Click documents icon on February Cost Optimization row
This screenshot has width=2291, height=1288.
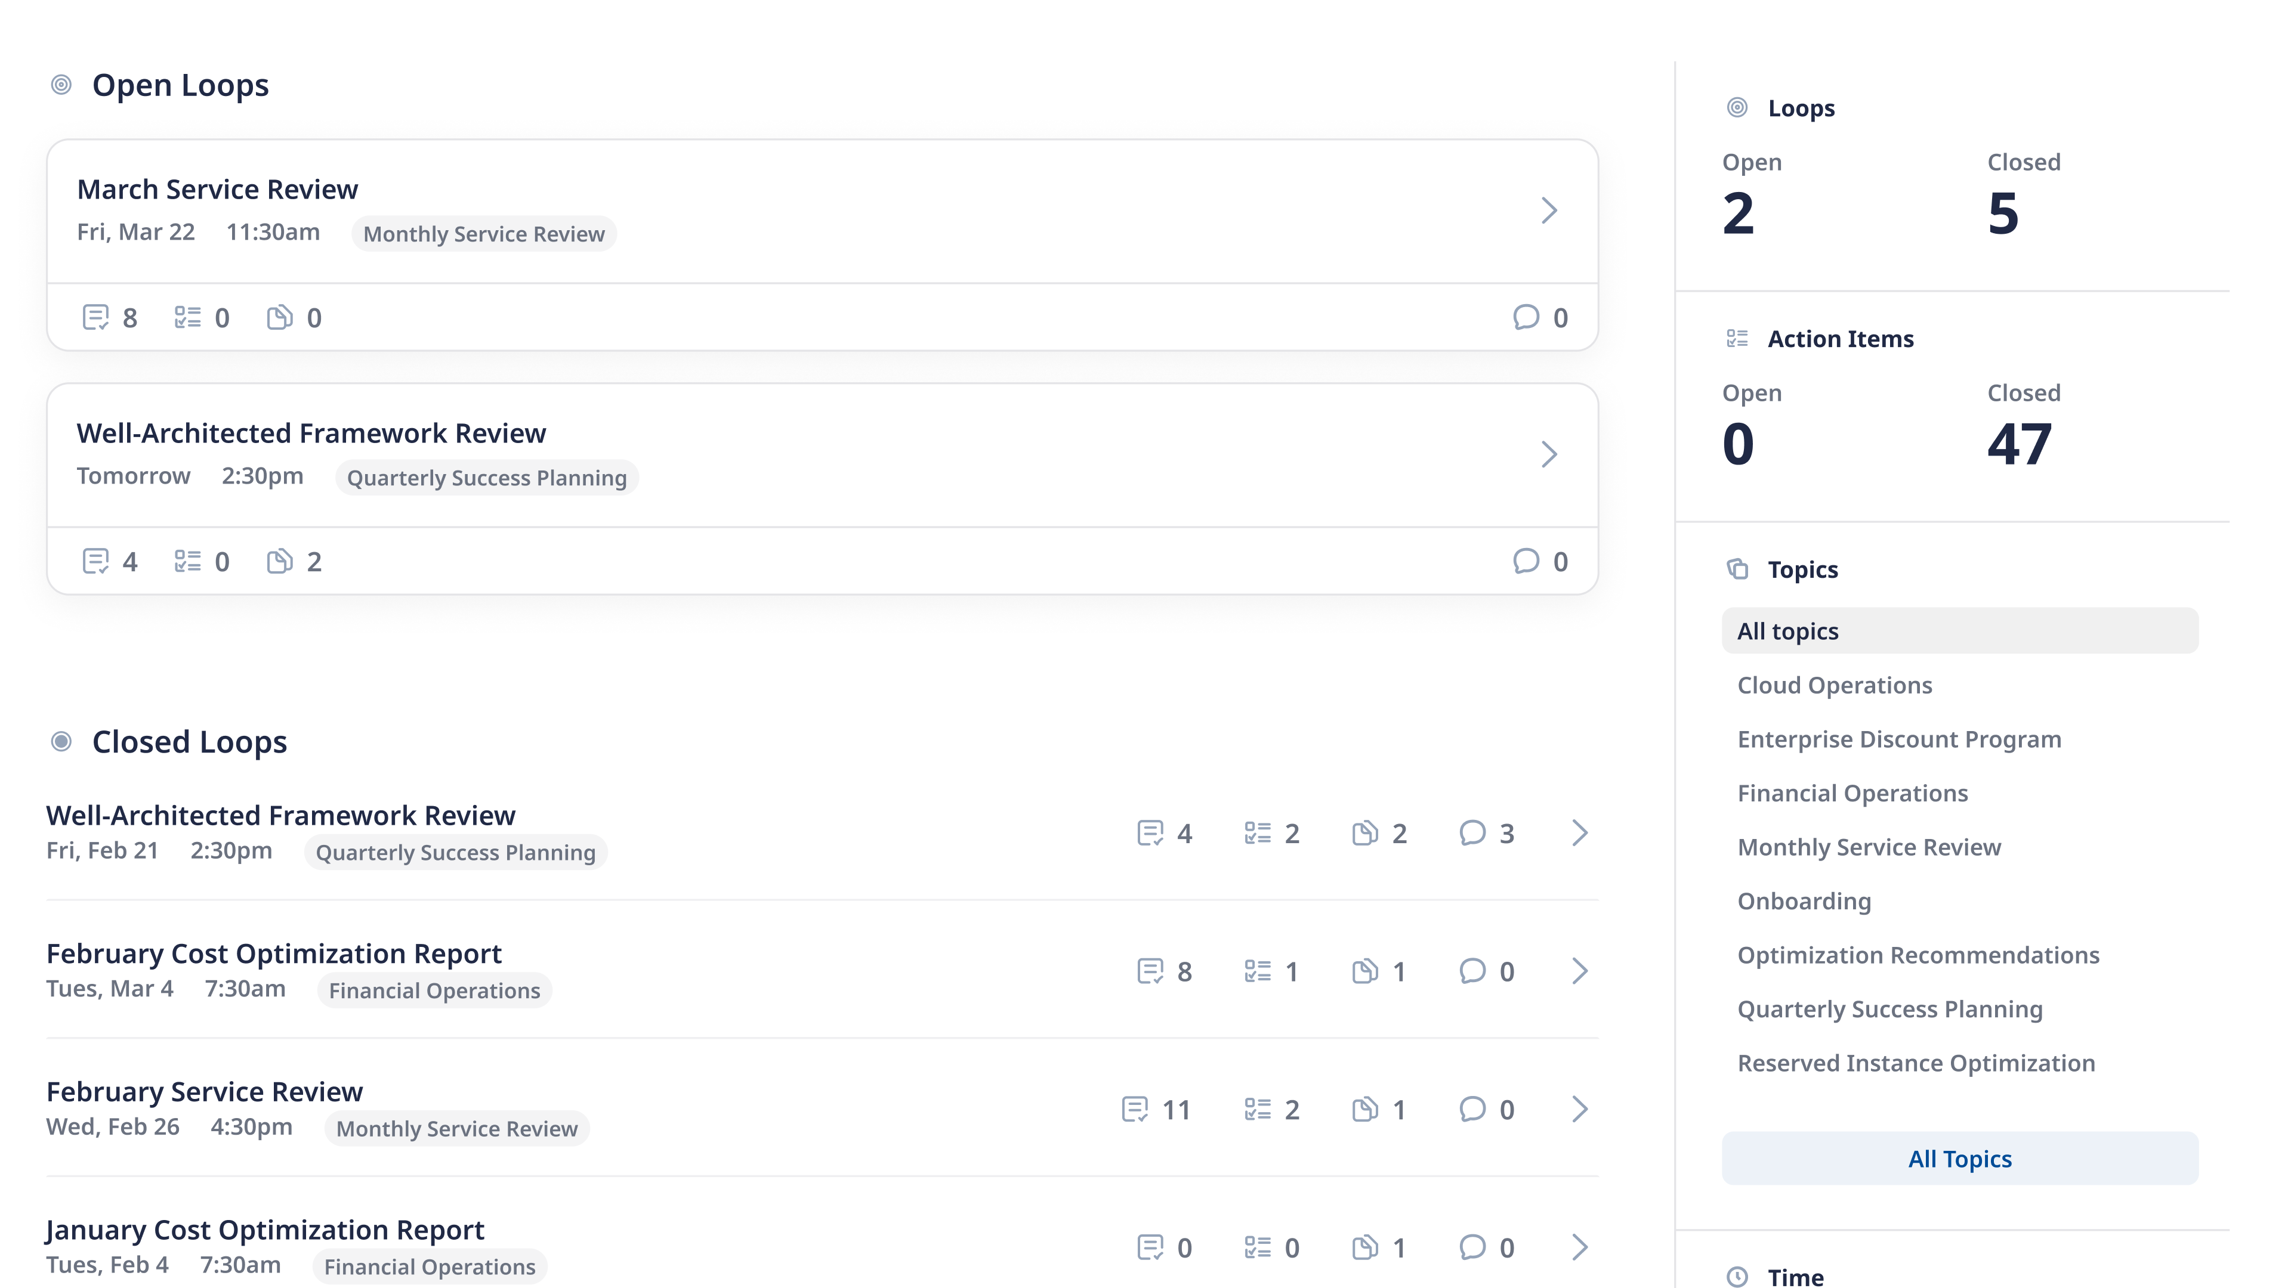click(x=1365, y=971)
